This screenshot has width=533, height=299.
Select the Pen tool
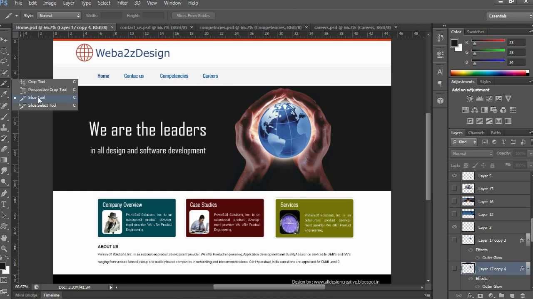[x=4, y=194]
